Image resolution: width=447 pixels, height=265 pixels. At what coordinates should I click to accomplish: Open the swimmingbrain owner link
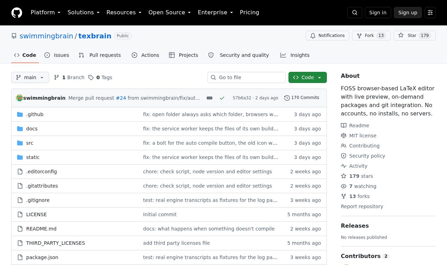tap(46, 36)
